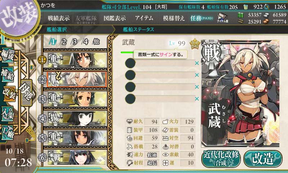Open the 工廠 factory icon

(7, 132)
